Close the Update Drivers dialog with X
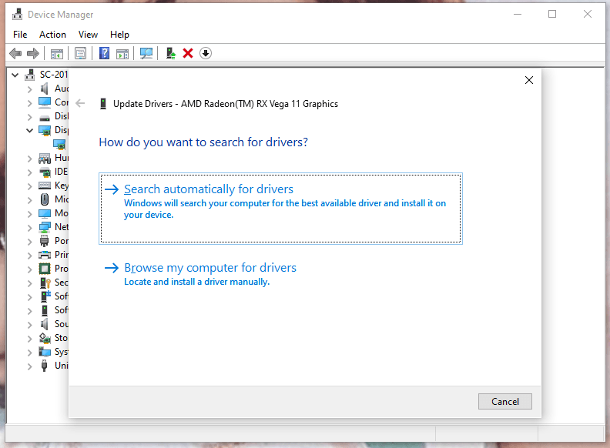Screen dimensions: 610x448 [528, 80]
